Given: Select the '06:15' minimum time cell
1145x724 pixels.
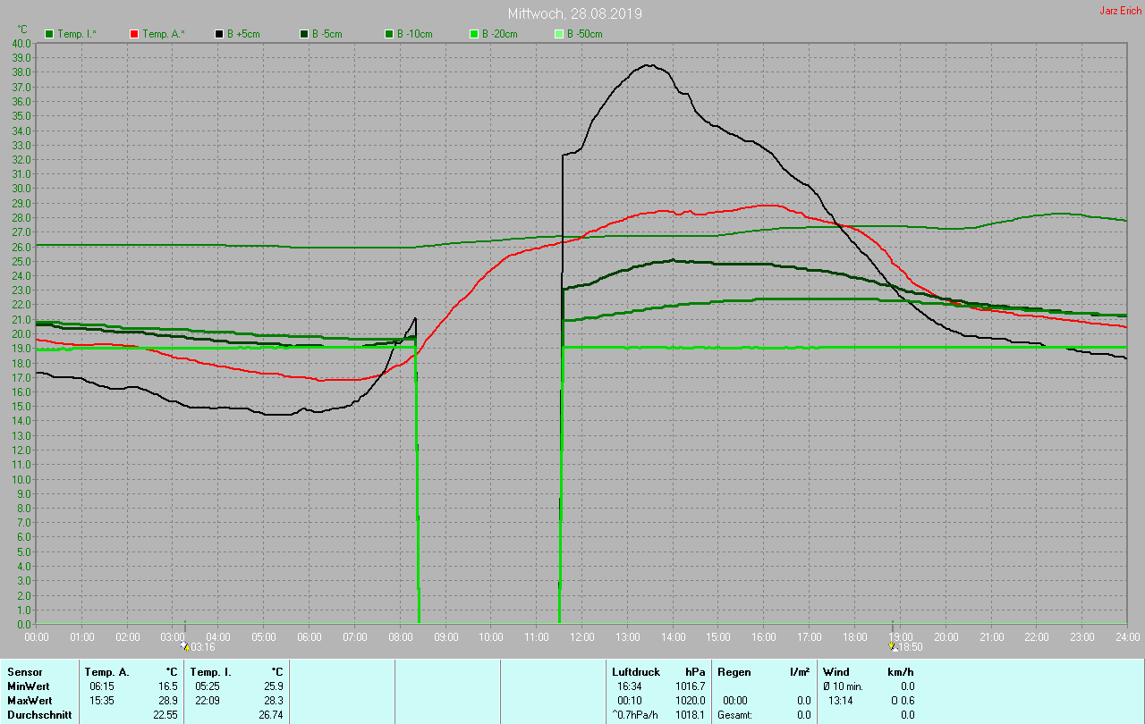Looking at the screenshot, I should click(102, 686).
